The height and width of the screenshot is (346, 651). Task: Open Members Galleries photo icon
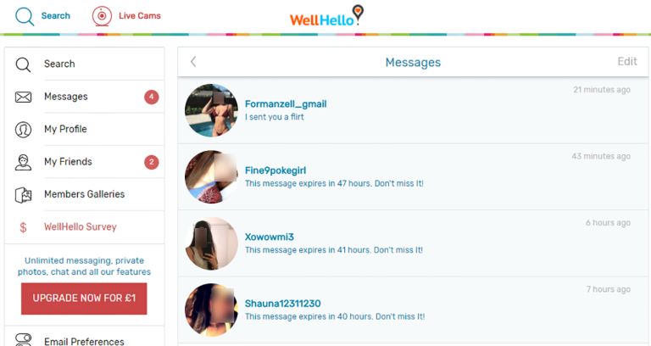click(23, 194)
